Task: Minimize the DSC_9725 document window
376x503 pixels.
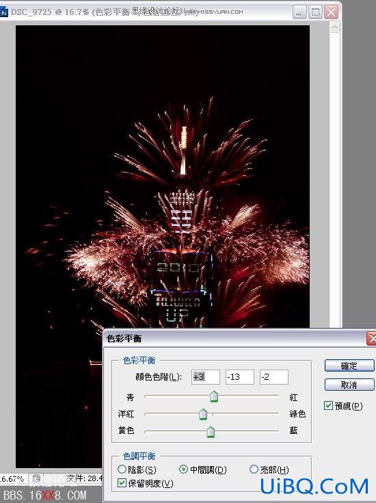Action: [x=299, y=12]
